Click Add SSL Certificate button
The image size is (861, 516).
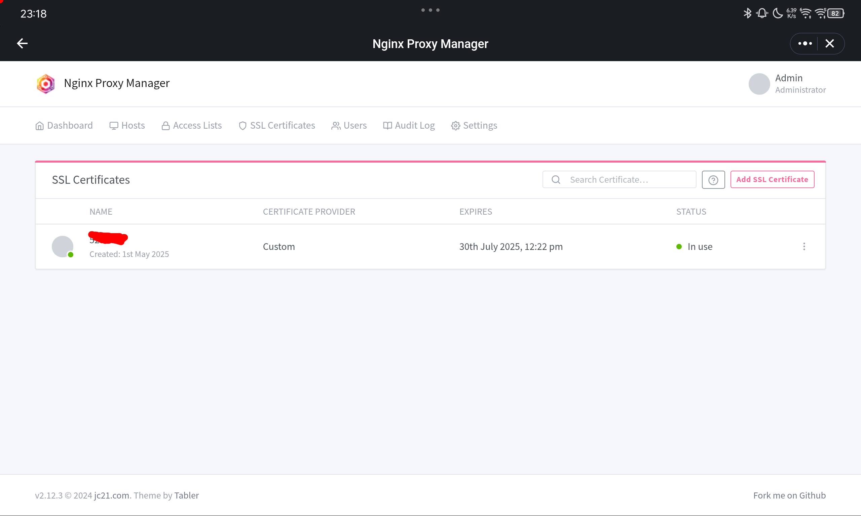772,179
